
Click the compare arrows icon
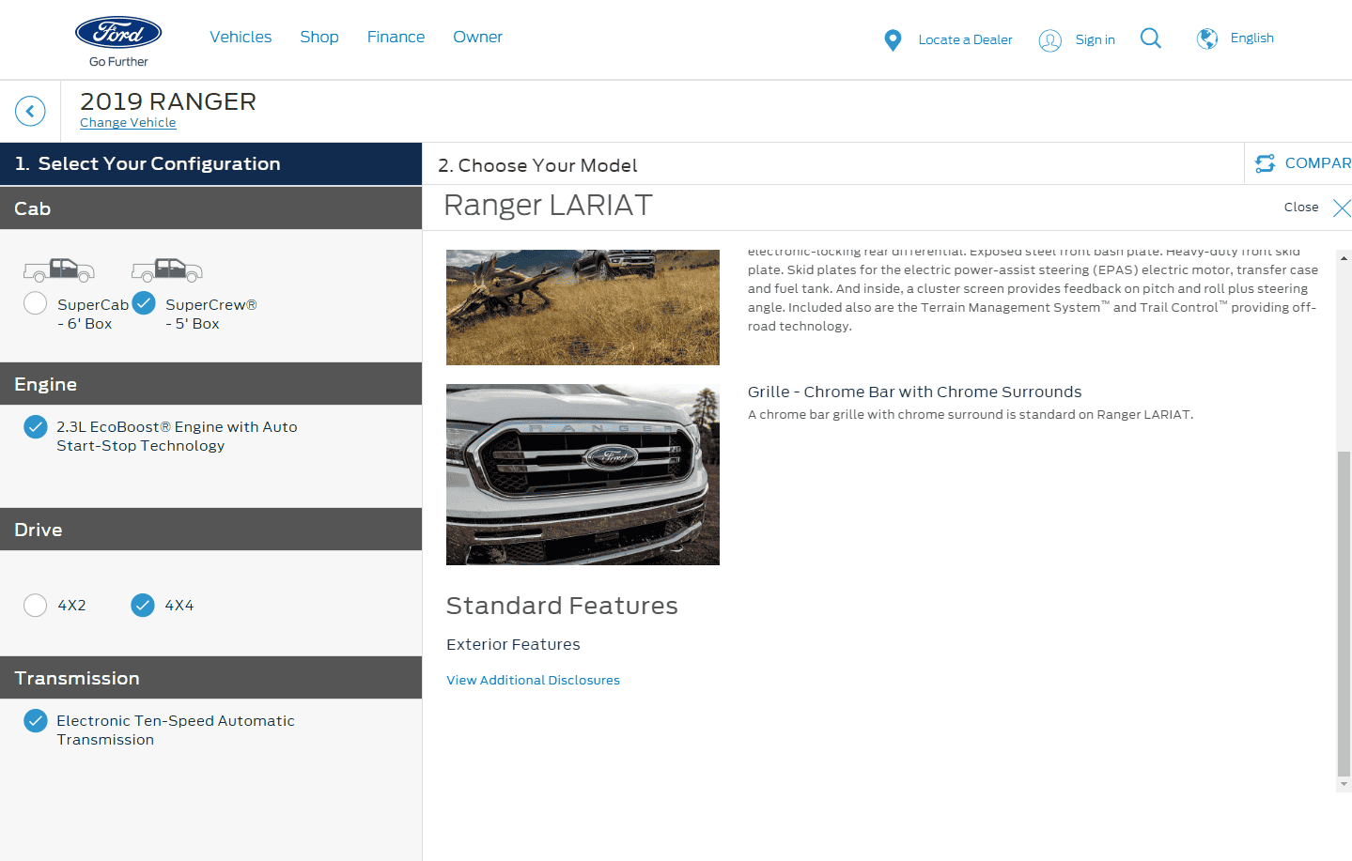(1266, 163)
